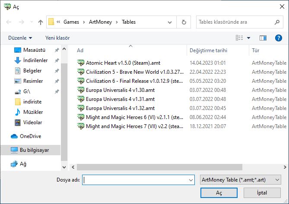Viewport: 289px width, 204px height.
Task: Go up one folder level
Action: (x=41, y=22)
